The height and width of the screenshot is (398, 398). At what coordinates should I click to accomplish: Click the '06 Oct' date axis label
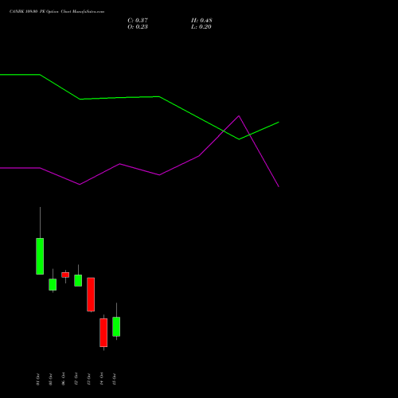tap(63, 379)
